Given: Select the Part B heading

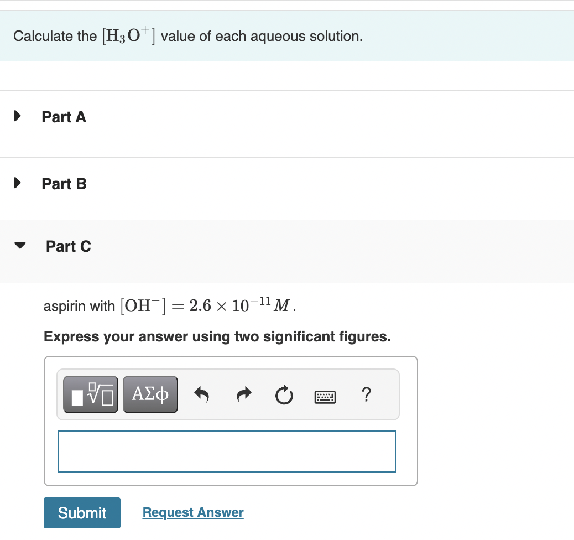Looking at the screenshot, I should 64,184.
